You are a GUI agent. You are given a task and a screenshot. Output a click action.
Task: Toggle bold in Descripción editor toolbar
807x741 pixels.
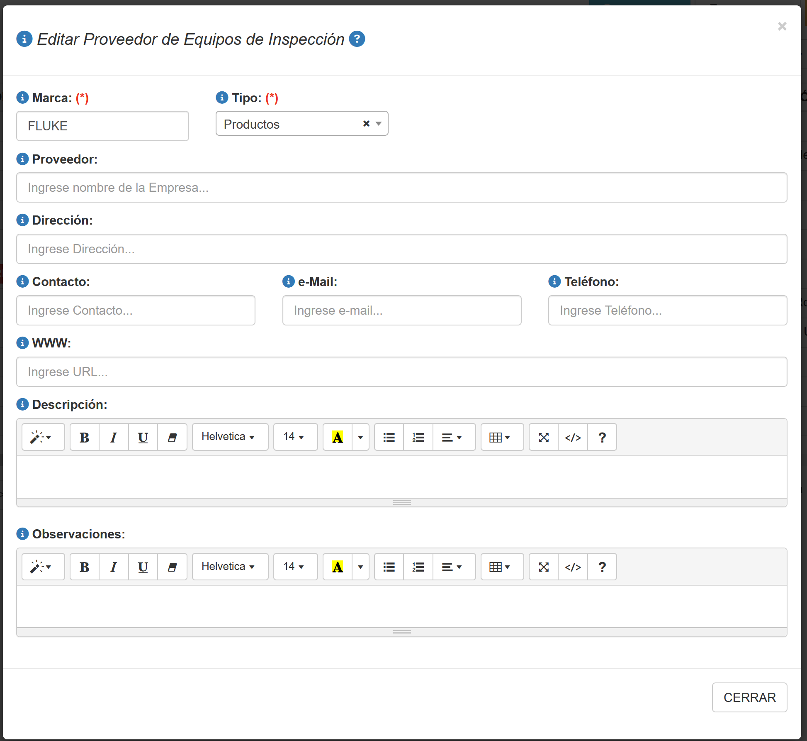tap(85, 437)
